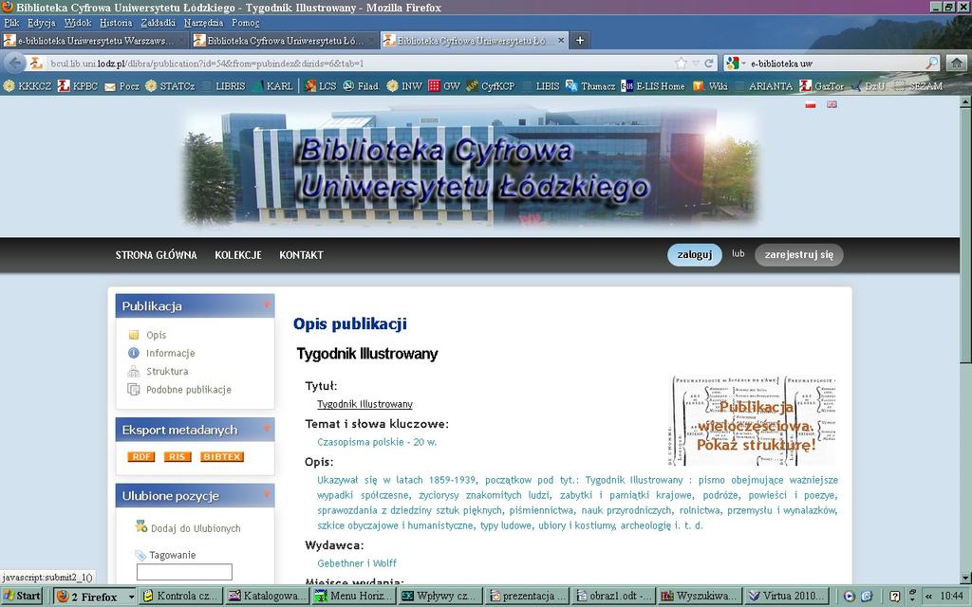Viewport: 972px width, 607px height.
Task: Open a new tab with the plus button
Action: coord(580,40)
